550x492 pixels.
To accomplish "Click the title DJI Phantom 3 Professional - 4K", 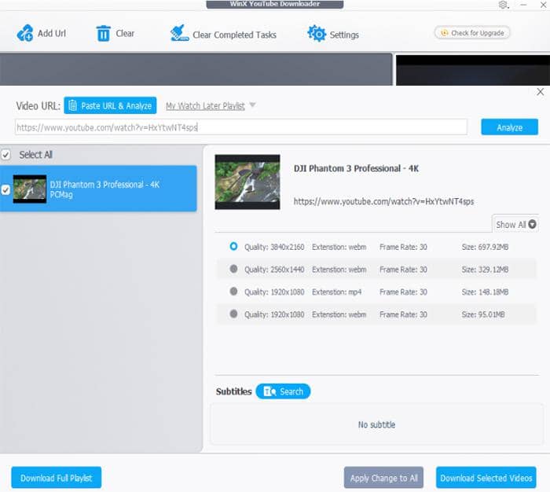I will pos(356,168).
